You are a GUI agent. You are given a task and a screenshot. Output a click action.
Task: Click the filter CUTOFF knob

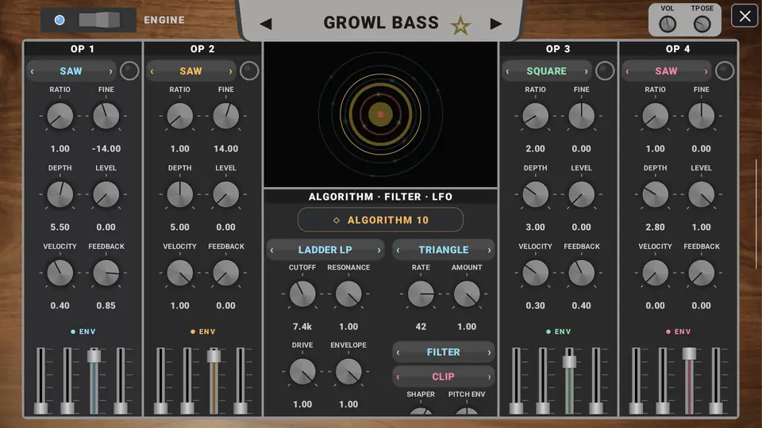[x=302, y=293]
